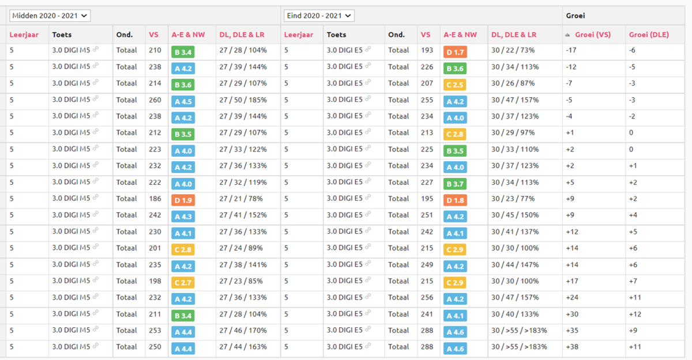This screenshot has height=360, width=692.
Task: Click the green B 3.7 level badge
Action: (x=455, y=184)
